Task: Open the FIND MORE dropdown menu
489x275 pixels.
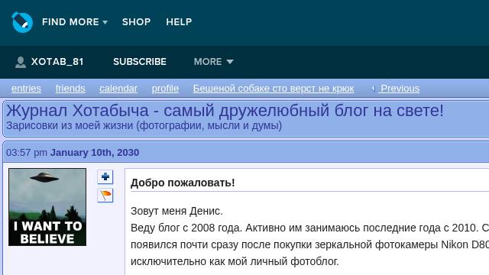Action: point(75,22)
